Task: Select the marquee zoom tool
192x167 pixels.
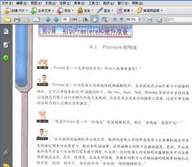Action: pyautogui.click(x=104, y=20)
